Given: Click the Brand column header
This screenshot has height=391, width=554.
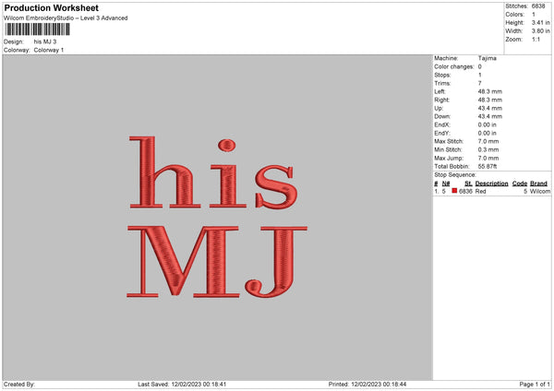Looking at the screenshot, I should [x=538, y=184].
